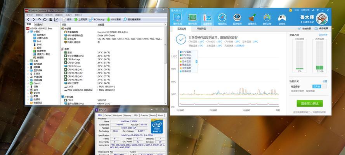
Task: Open PC Backup in AIDA64 toolbar
Action: click(97, 19)
